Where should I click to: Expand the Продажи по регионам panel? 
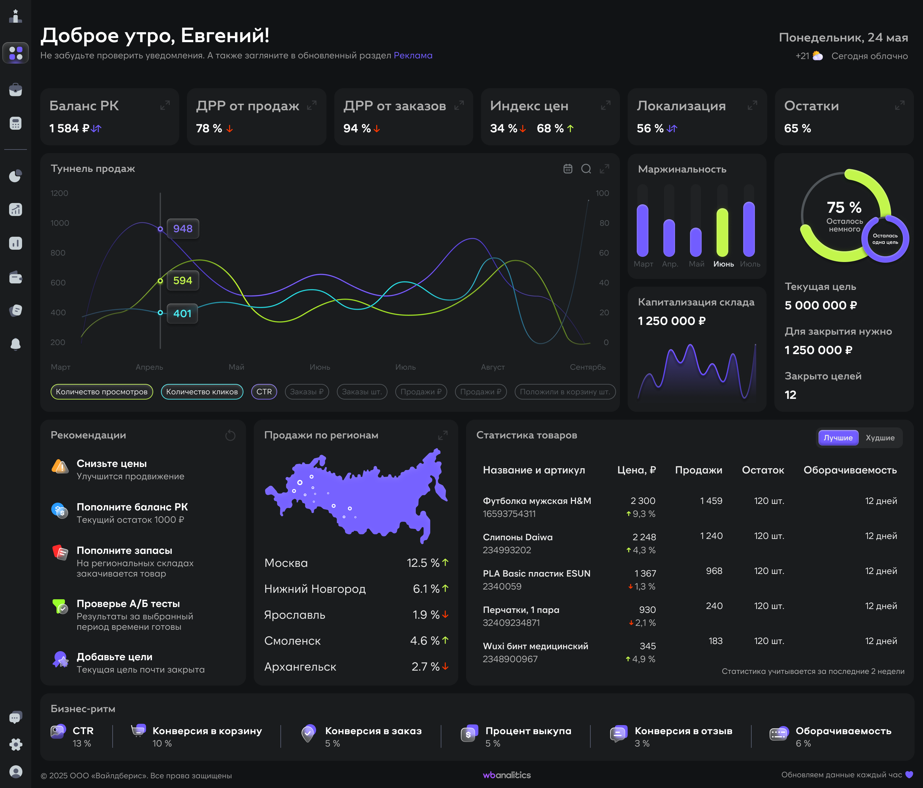pos(442,435)
